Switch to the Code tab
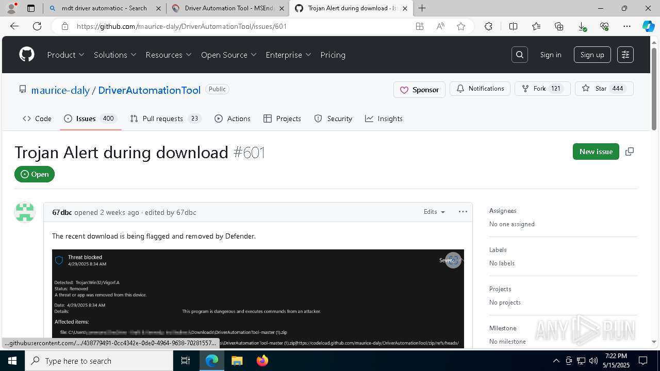Viewport: 660px width, 371px height. [x=37, y=119]
